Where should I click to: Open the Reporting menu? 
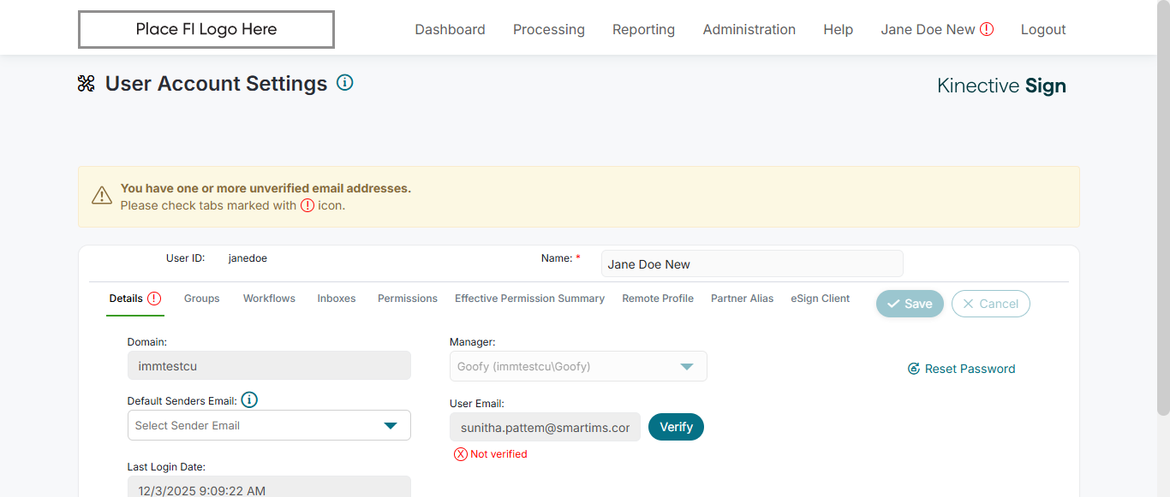tap(643, 30)
